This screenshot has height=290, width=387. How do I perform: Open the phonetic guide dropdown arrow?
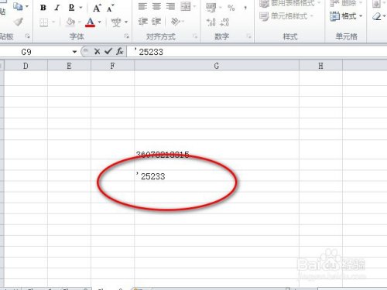coord(126,22)
